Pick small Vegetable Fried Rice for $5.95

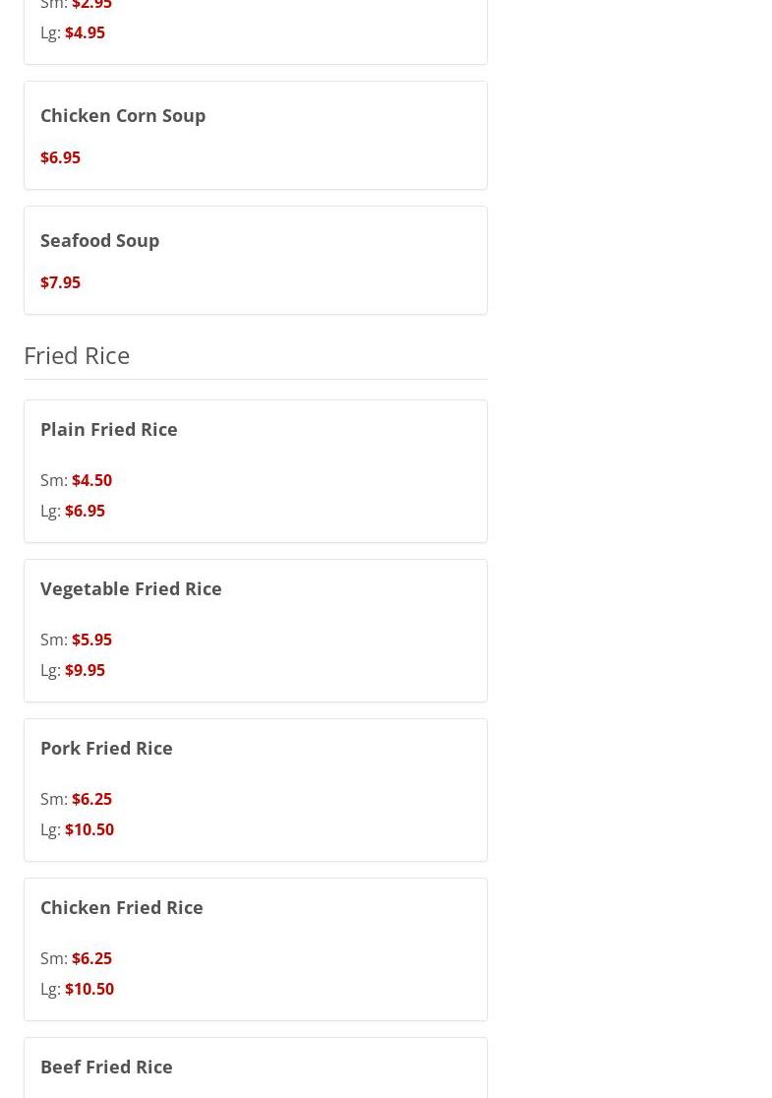[91, 640]
